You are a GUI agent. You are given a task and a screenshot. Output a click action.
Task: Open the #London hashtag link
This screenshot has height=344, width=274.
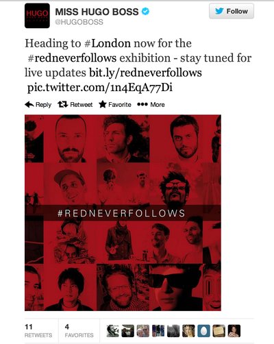tap(108, 43)
